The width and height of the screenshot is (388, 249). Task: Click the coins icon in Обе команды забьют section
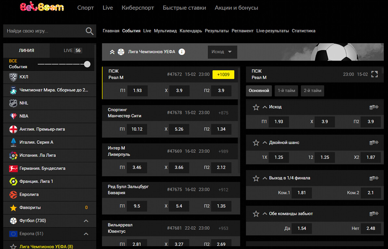[374, 214]
